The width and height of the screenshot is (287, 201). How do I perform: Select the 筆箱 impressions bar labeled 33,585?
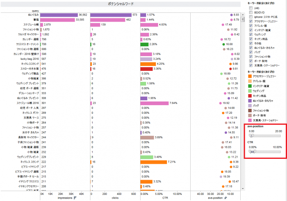tap(57, 20)
